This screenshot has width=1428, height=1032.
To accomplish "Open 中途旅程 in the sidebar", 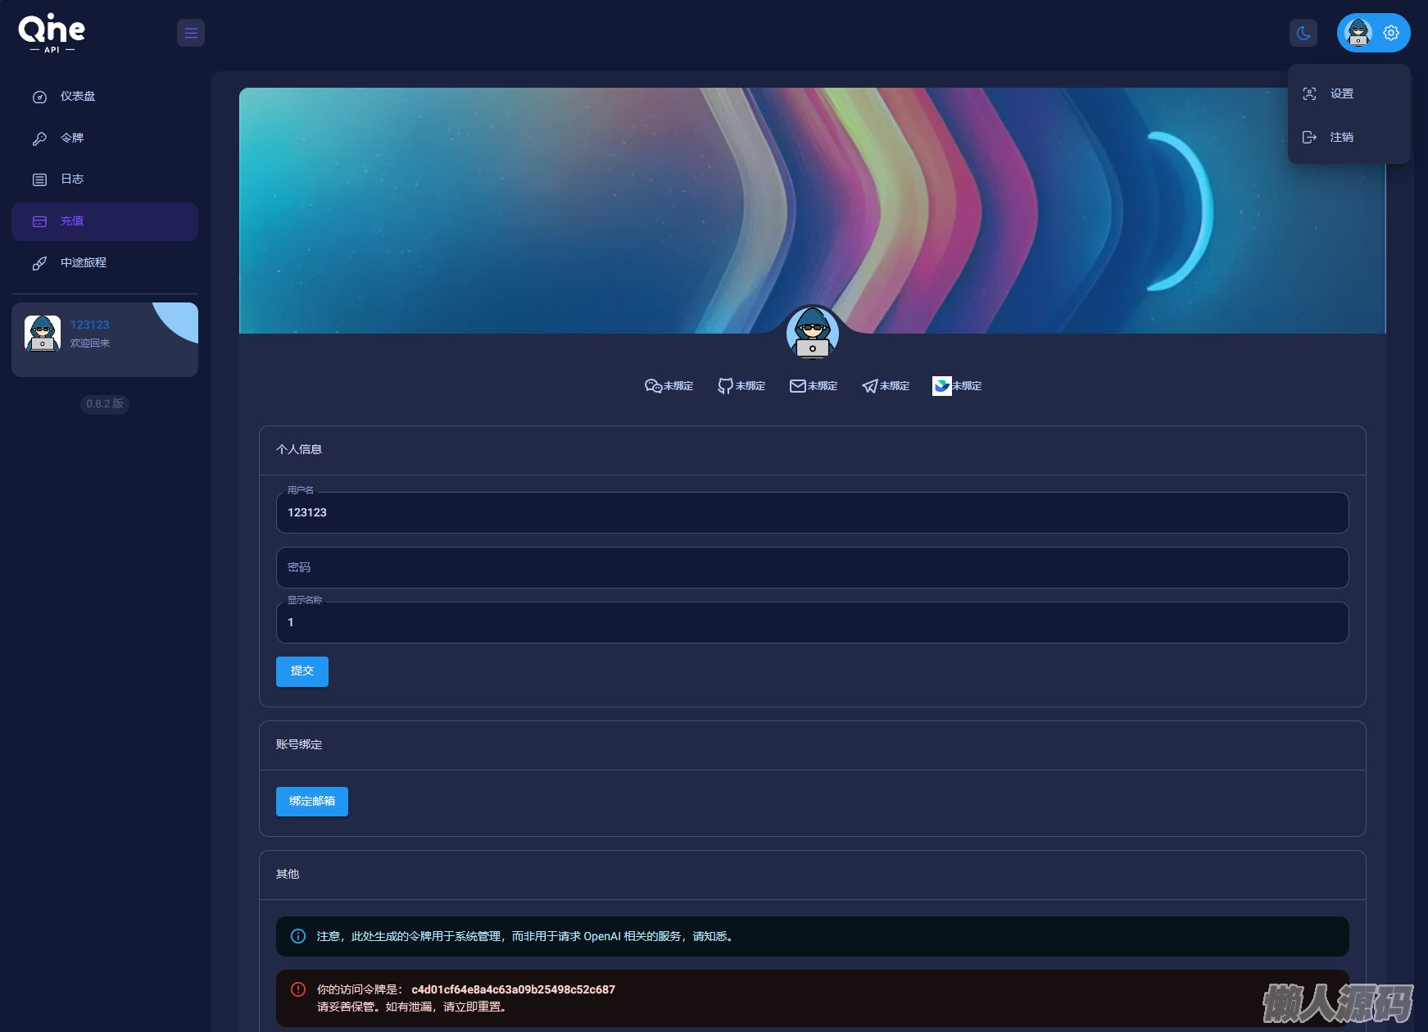I will [105, 263].
